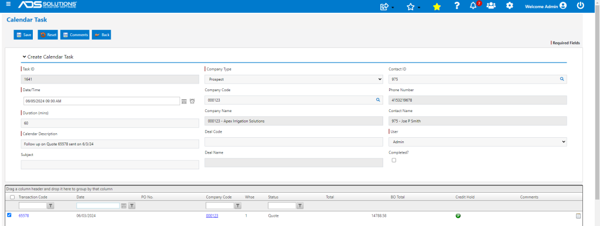The image size is (600, 226).
Task: Open Date column filter funnel icon
Action: point(132,206)
